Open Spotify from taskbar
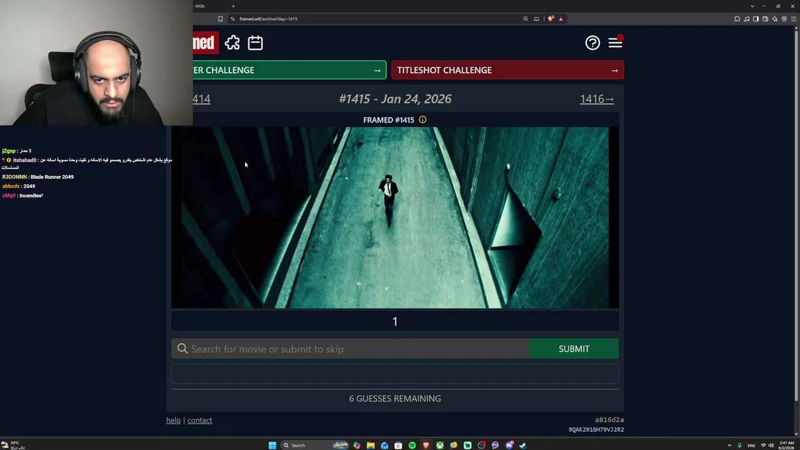This screenshot has height=450, width=800. 412,445
